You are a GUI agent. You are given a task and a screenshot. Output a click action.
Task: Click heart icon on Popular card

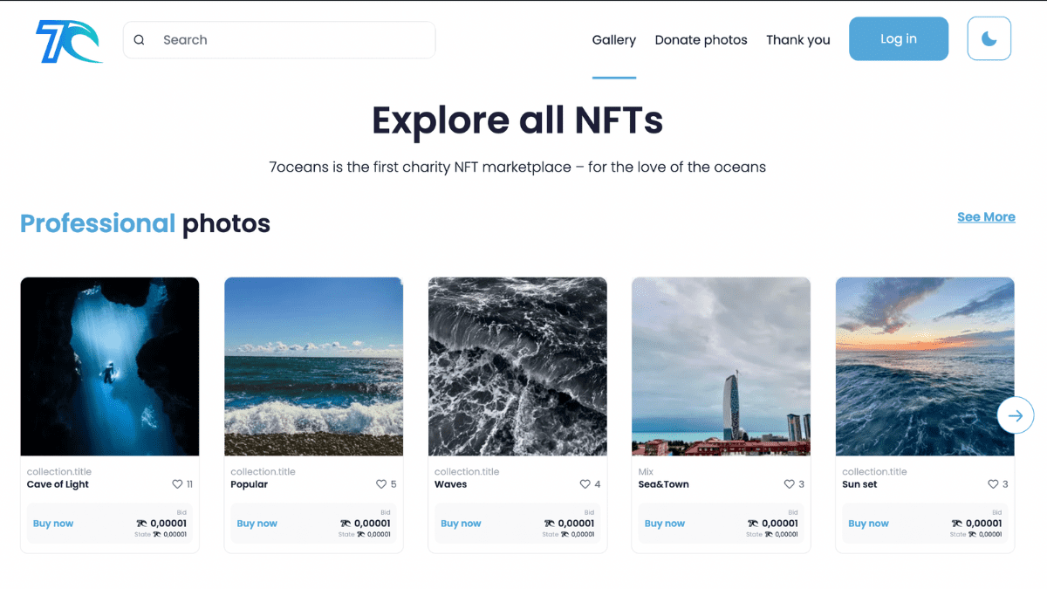coord(381,484)
